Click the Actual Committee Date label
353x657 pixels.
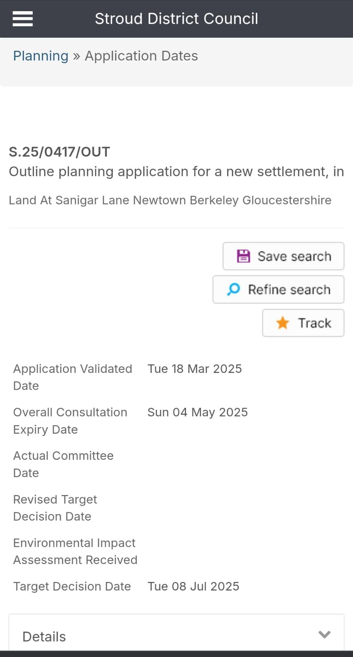pyautogui.click(x=64, y=464)
